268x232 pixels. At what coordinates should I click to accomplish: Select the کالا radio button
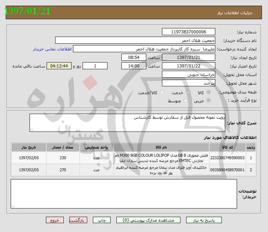[208, 92]
